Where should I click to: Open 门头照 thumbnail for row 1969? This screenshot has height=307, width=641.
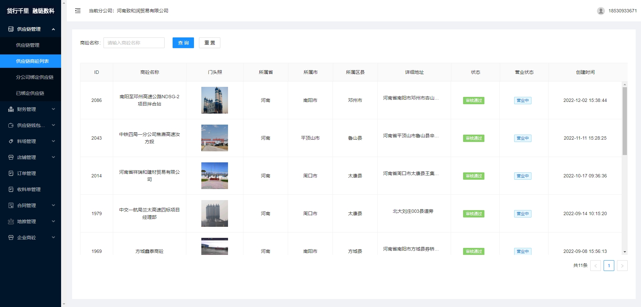click(215, 247)
